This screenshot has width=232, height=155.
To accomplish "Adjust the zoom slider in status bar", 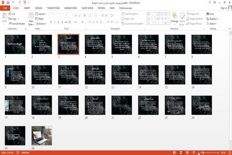I will click(x=208, y=153).
